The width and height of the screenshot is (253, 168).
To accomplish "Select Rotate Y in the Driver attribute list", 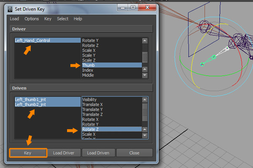I will click(x=112, y=40).
